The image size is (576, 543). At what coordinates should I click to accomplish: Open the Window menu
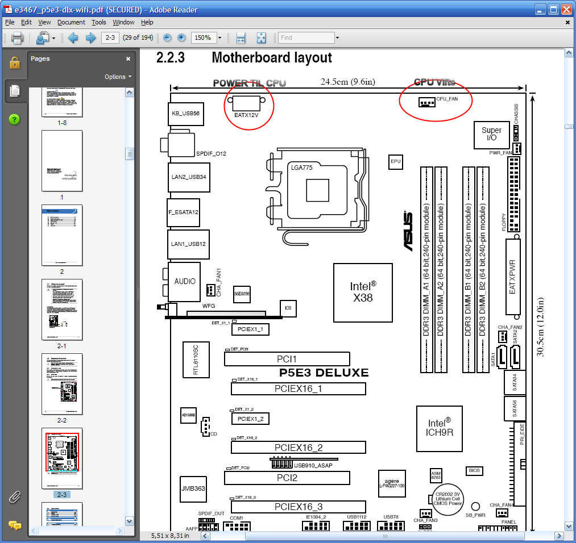pyautogui.click(x=123, y=22)
